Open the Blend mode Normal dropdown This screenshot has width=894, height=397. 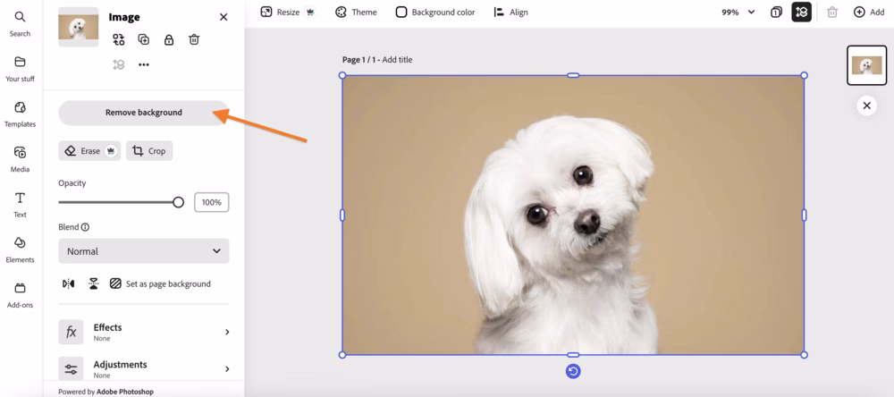click(x=143, y=251)
